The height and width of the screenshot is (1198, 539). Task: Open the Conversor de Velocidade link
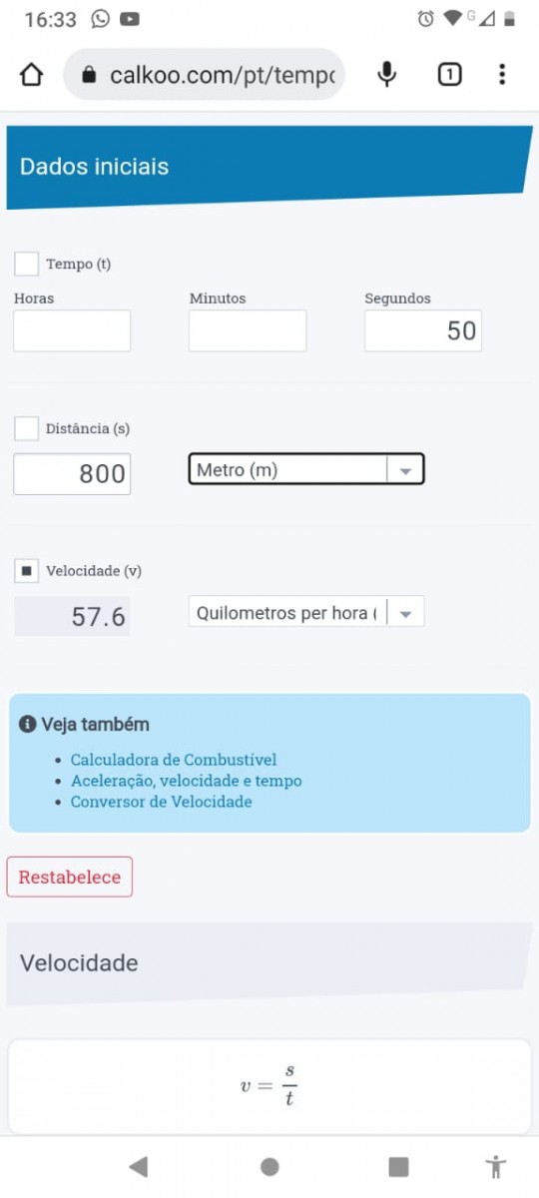point(162,802)
